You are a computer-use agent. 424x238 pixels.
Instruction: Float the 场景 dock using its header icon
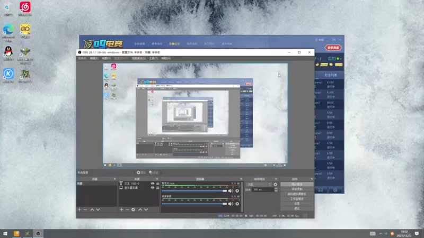tap(114, 179)
